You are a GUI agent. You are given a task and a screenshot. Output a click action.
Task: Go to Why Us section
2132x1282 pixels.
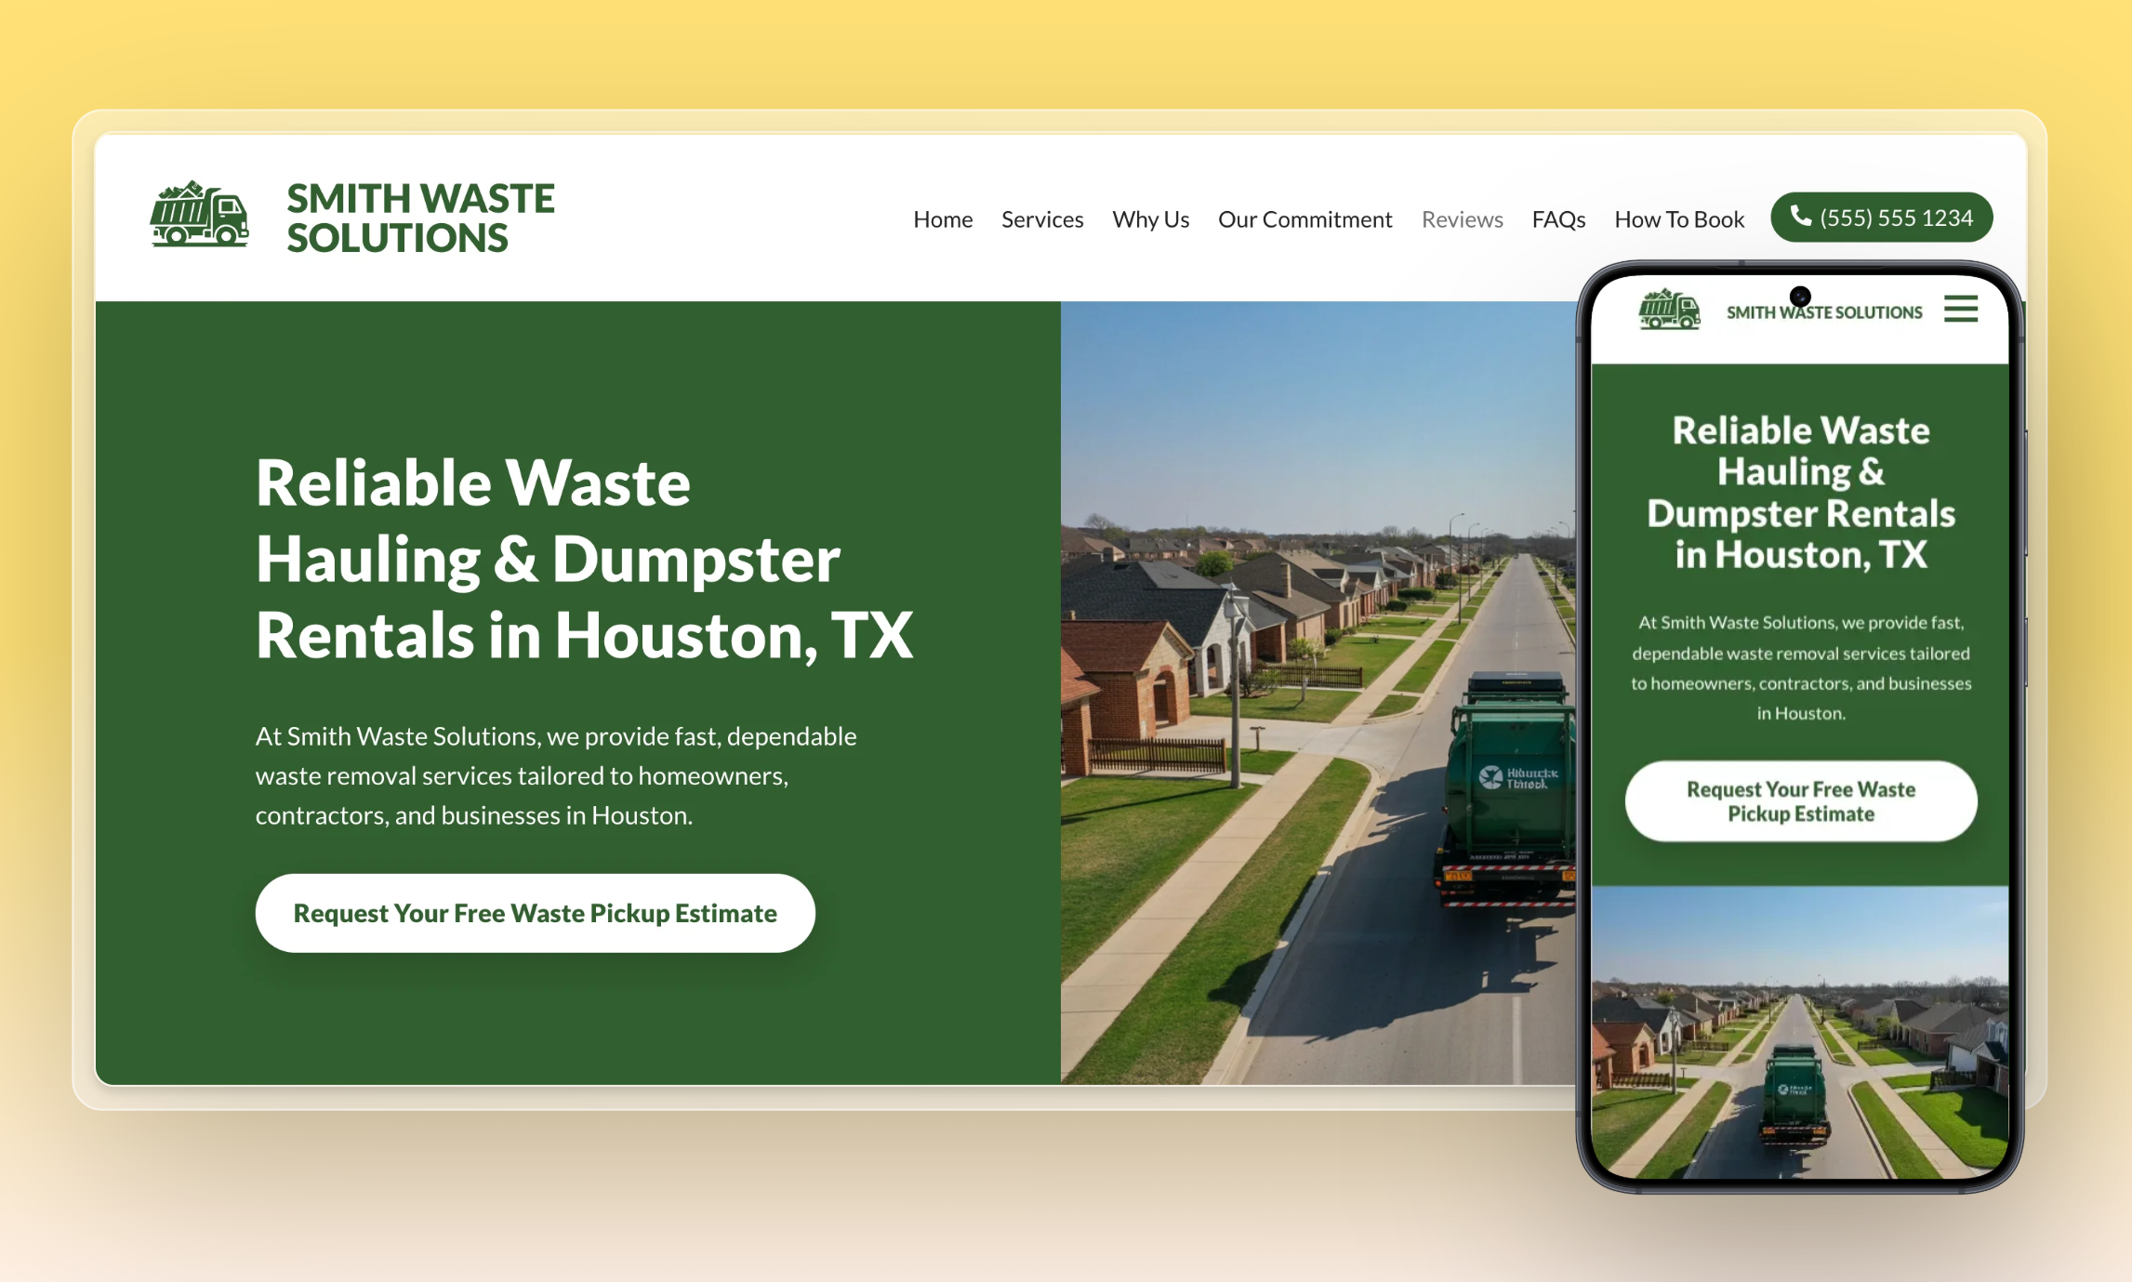pyautogui.click(x=1150, y=219)
